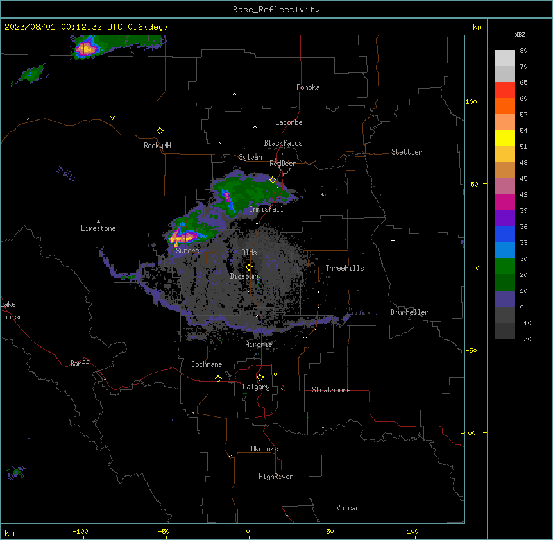Click the yellow diamond marker below Cochrane

218,378
